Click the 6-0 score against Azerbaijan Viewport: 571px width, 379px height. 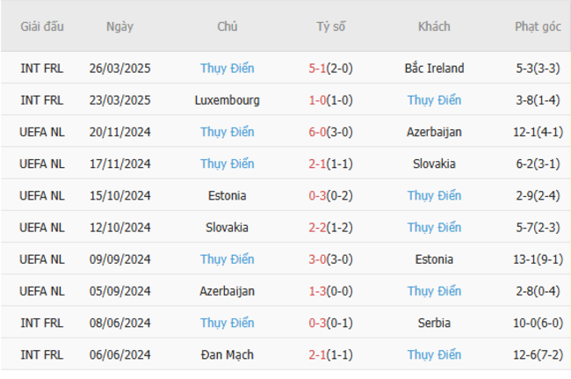click(x=330, y=132)
